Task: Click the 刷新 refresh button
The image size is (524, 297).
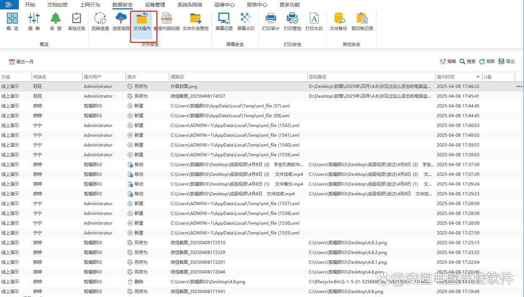Action: point(487,62)
